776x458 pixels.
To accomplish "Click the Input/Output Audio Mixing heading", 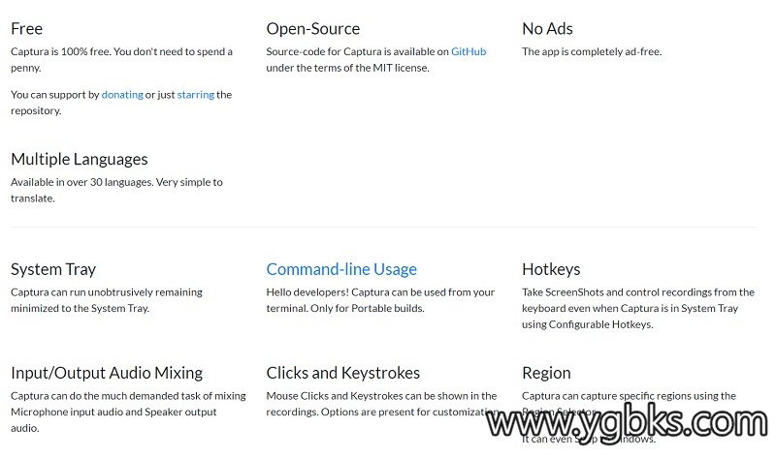I will [x=107, y=373].
